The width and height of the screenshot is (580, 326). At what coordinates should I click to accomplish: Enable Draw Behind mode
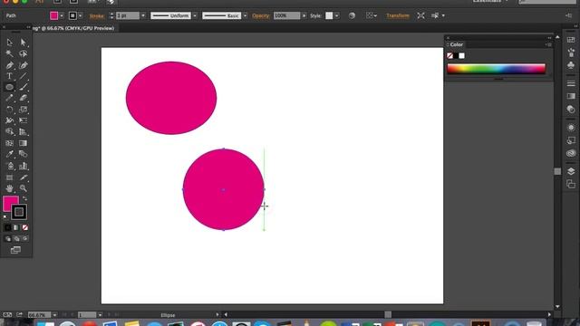pos(16,239)
